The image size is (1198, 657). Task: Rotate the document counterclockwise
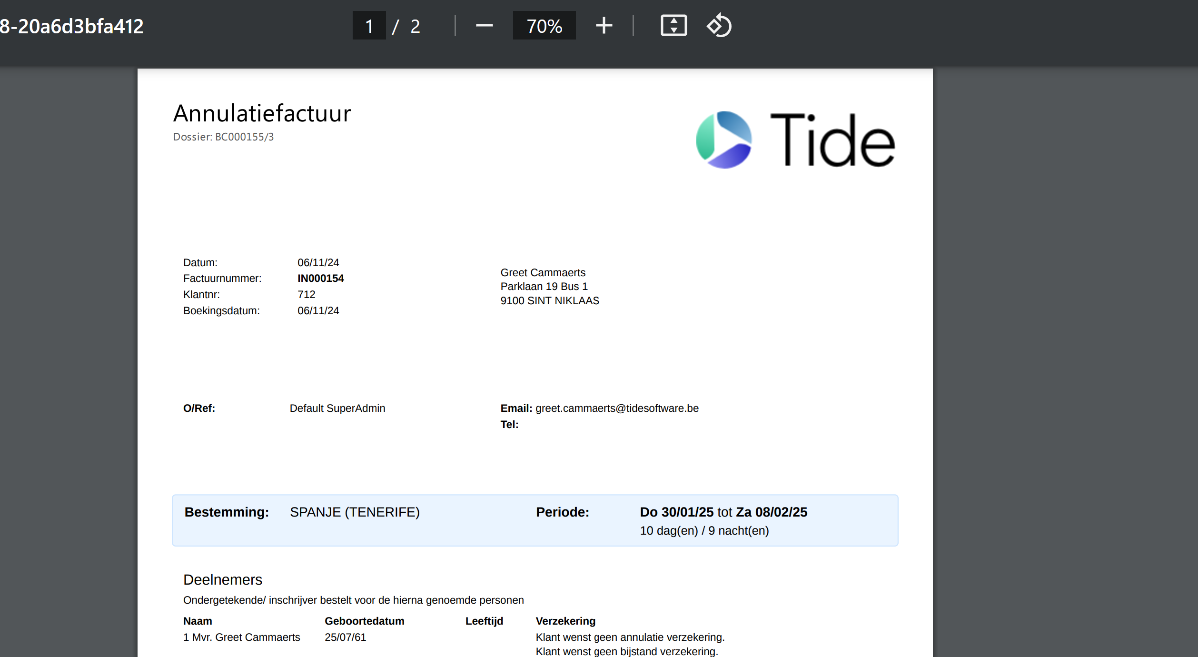click(719, 26)
